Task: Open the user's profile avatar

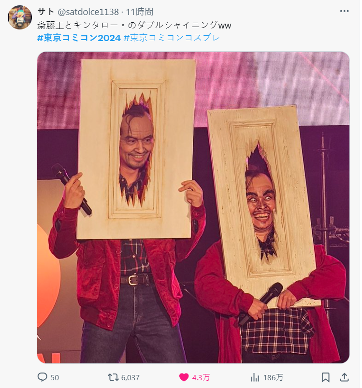Action: [20, 17]
